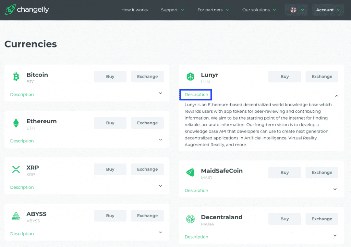Buy Decentraland
351x247 pixels.
(285, 219)
